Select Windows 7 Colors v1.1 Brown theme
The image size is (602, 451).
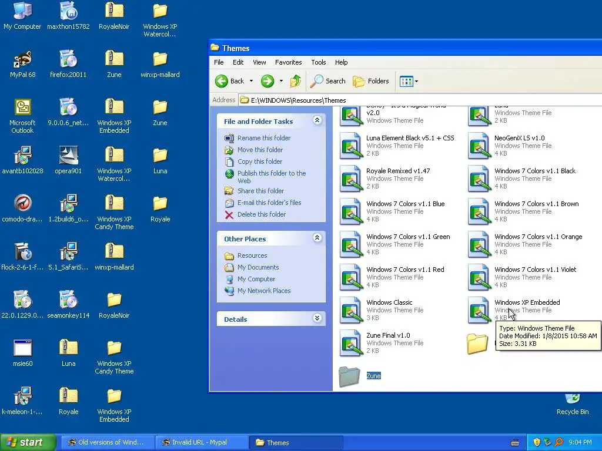click(524, 211)
